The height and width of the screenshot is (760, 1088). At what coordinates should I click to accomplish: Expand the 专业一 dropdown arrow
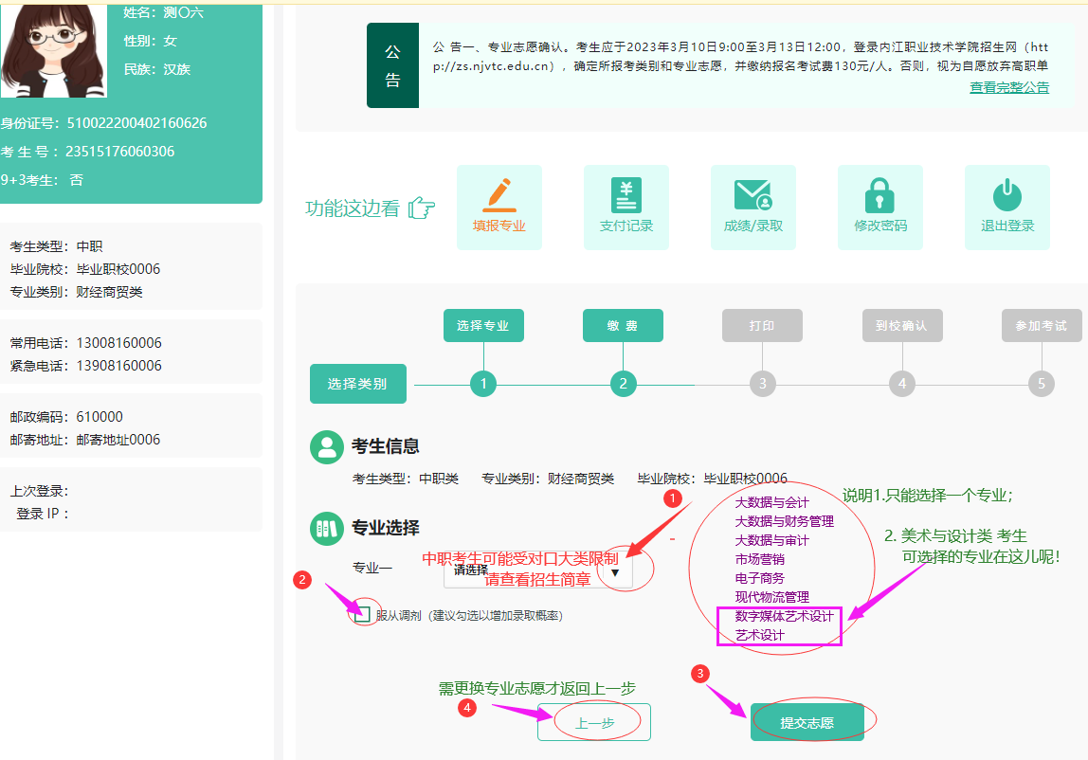click(x=614, y=572)
